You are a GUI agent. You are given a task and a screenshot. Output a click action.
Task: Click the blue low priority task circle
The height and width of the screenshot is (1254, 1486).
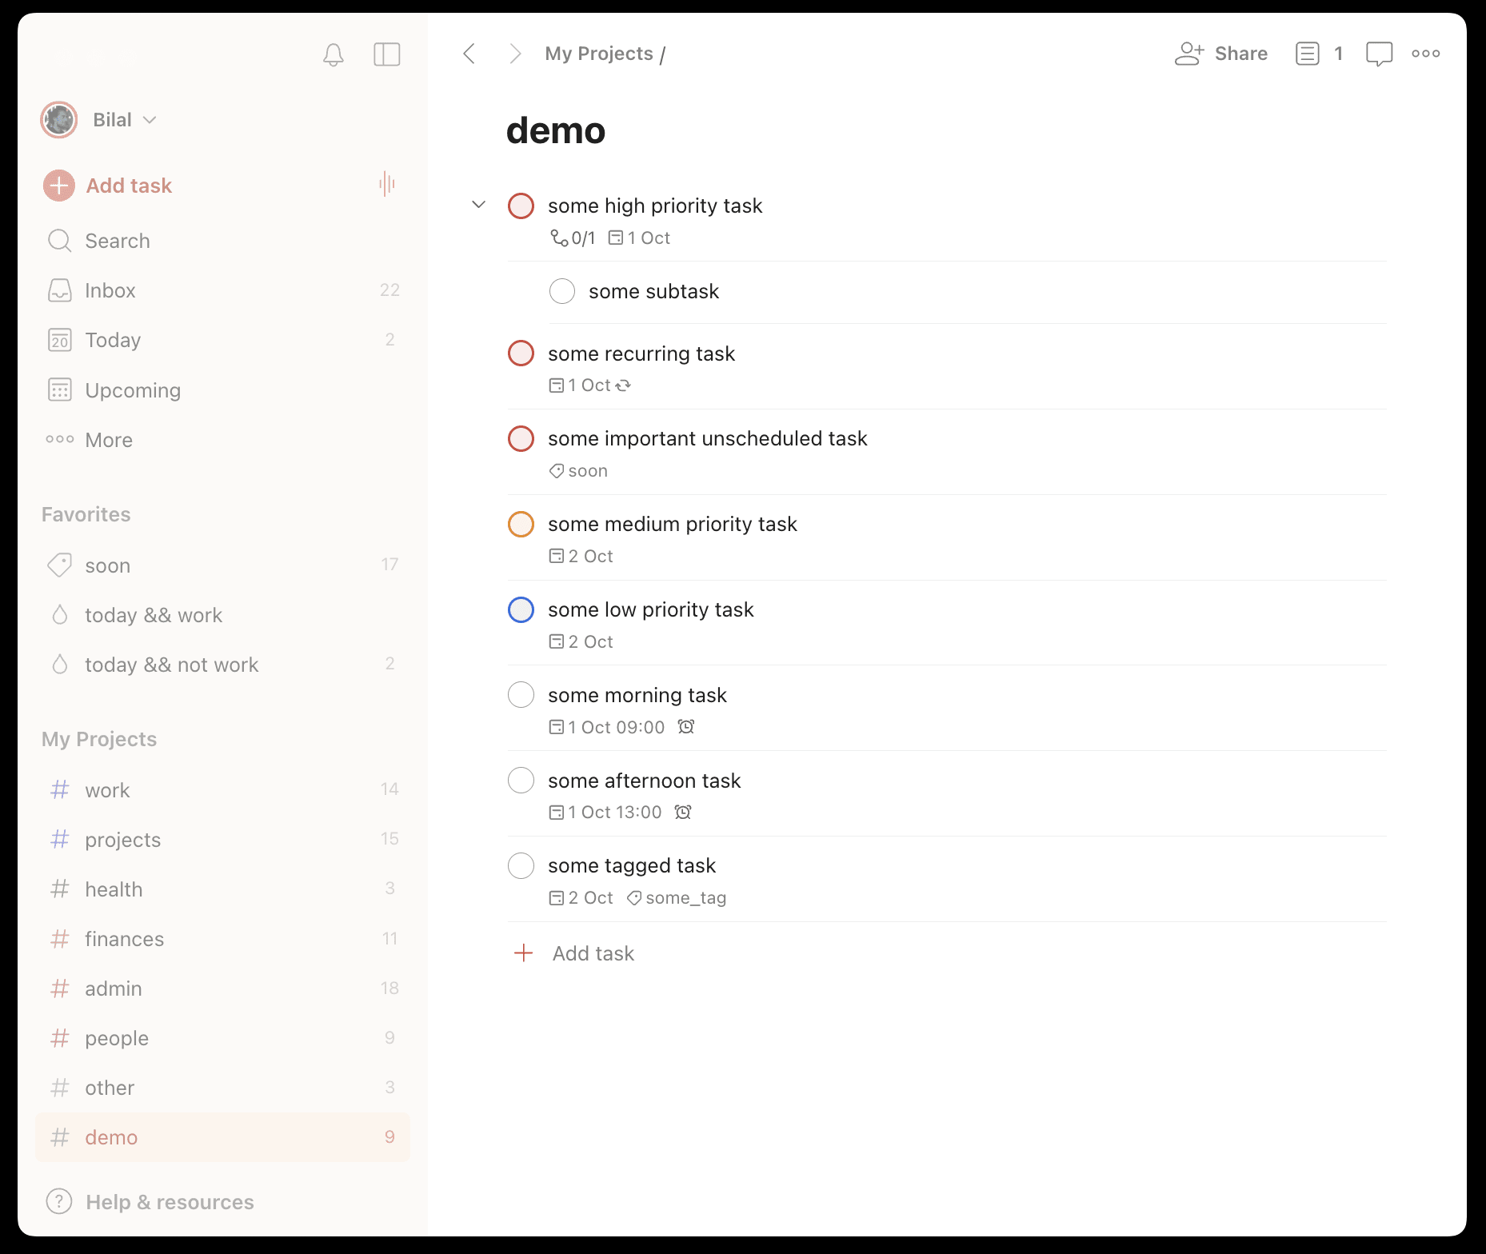[521, 609]
